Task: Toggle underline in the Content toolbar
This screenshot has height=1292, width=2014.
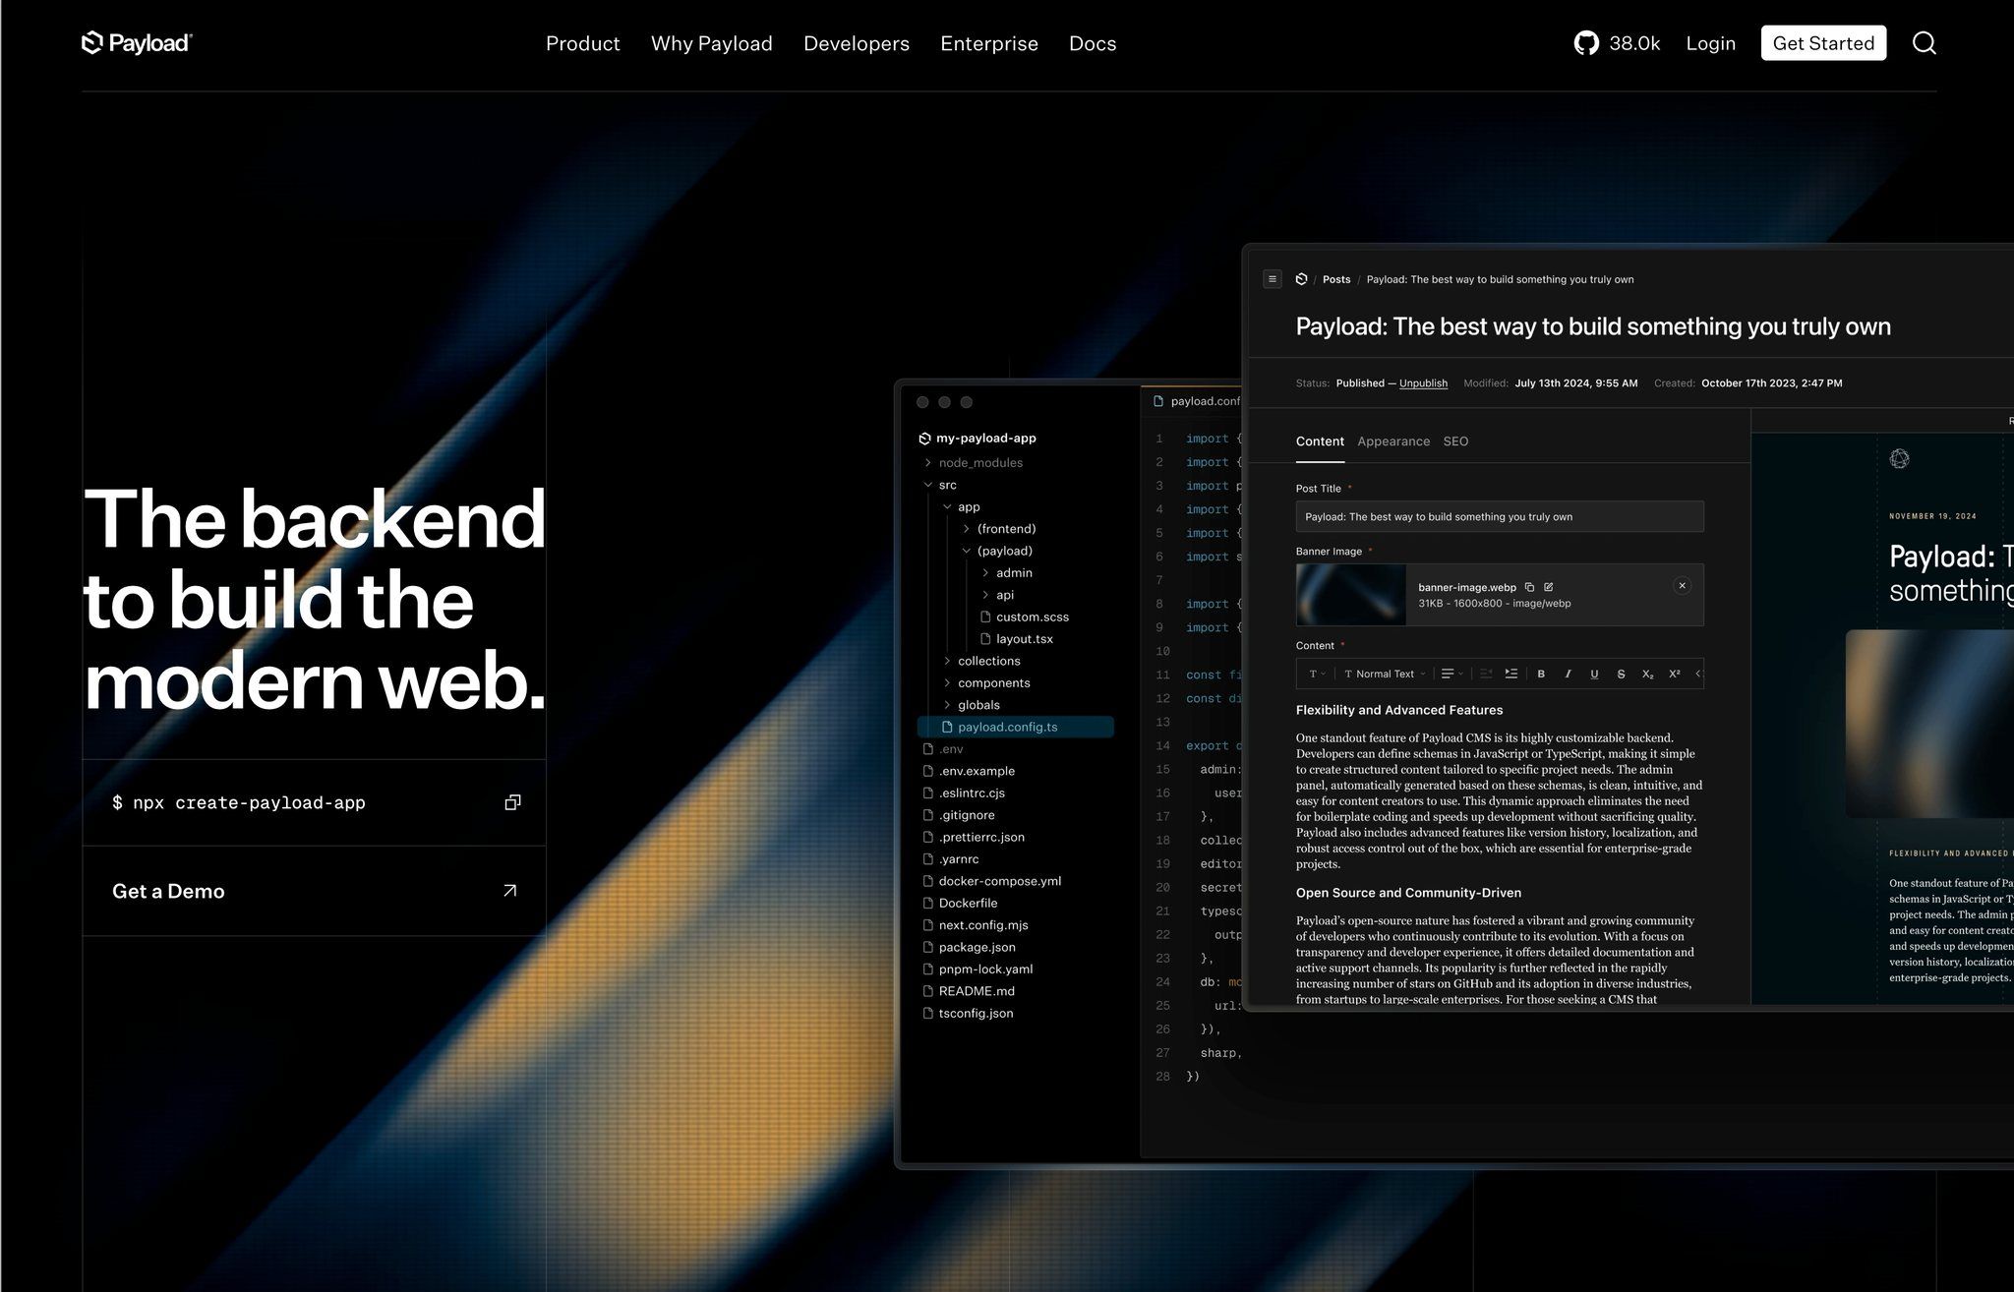Action: (x=1594, y=674)
